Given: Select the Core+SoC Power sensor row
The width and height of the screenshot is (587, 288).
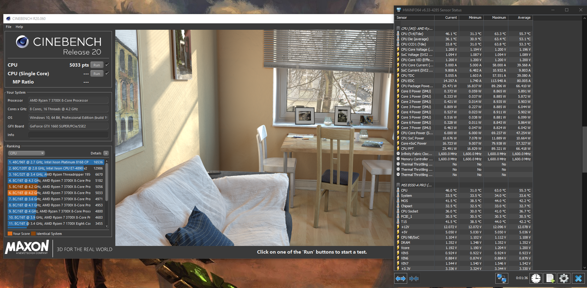Looking at the screenshot, I should (x=464, y=143).
